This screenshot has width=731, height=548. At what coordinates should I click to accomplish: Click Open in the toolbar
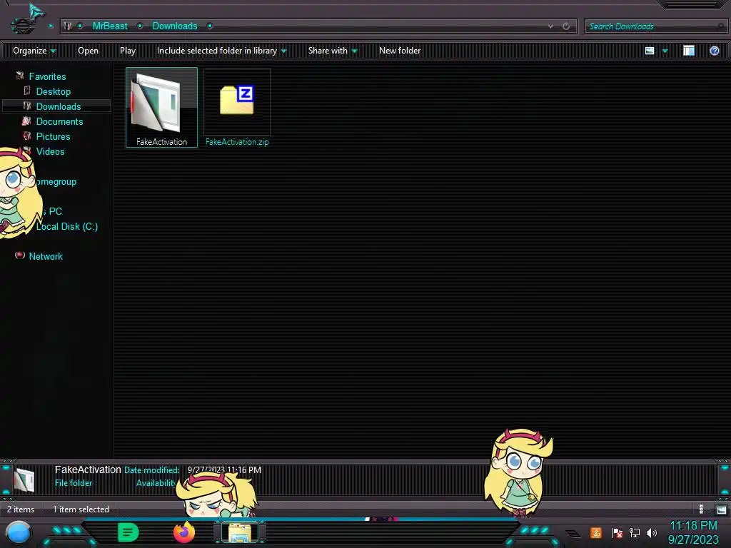click(x=88, y=51)
